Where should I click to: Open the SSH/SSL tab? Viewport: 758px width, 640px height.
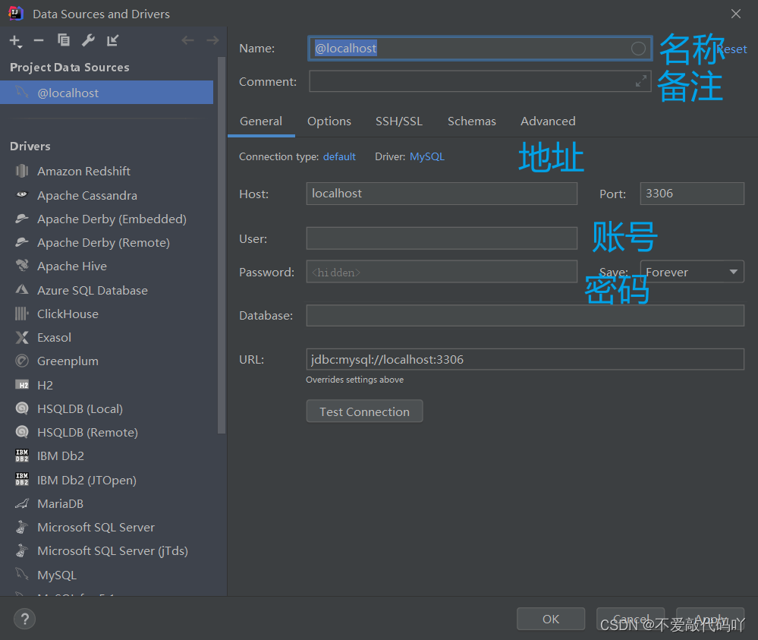point(399,121)
